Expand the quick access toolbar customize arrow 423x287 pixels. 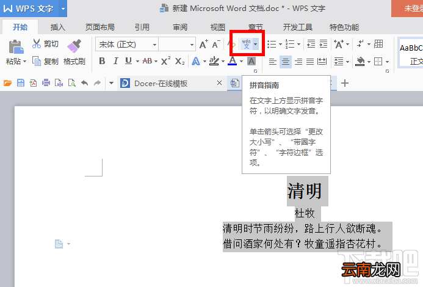tap(111, 83)
